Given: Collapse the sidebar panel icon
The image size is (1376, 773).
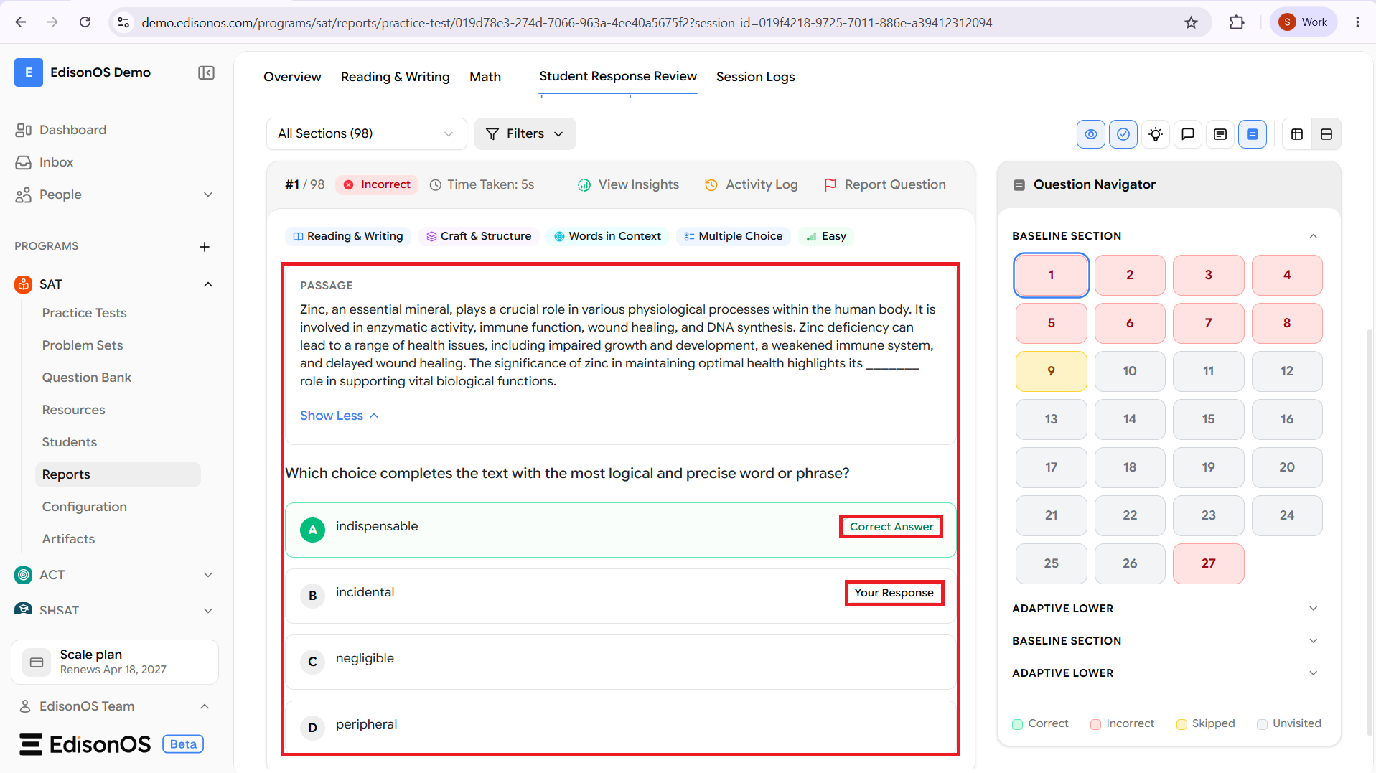Looking at the screenshot, I should (206, 72).
